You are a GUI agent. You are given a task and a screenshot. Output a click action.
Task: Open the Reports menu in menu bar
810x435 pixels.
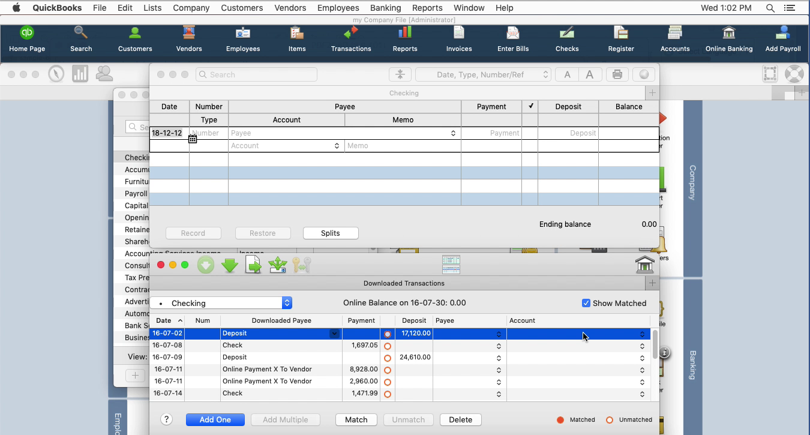pyautogui.click(x=427, y=8)
